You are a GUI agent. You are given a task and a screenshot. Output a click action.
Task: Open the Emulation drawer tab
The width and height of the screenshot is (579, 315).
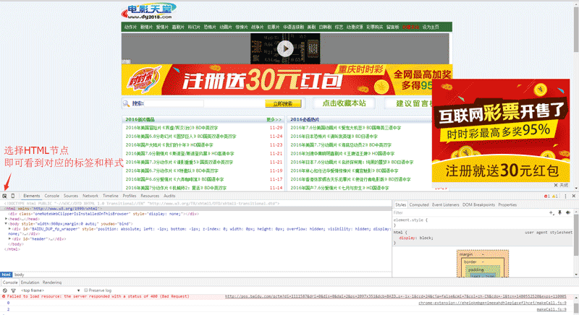(30, 282)
